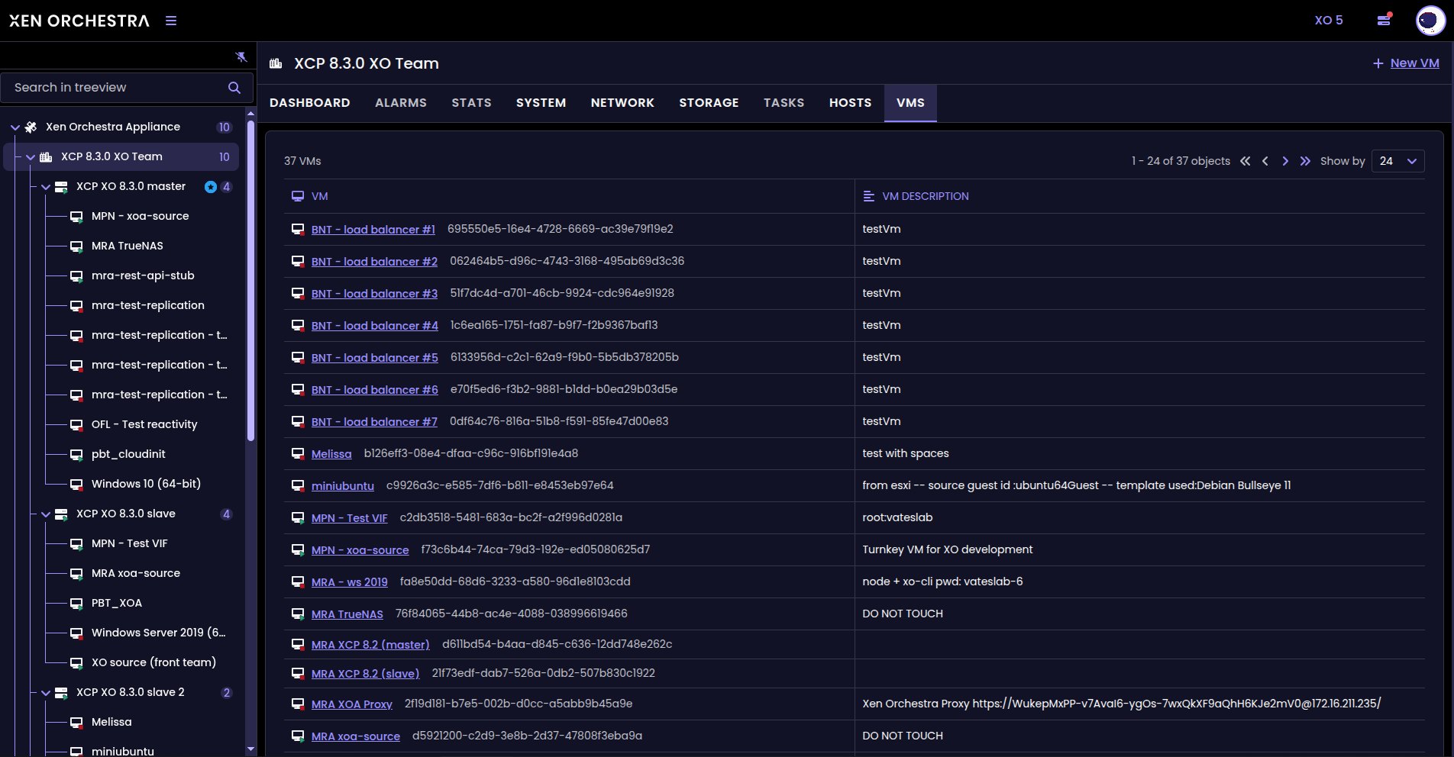Image resolution: width=1454 pixels, height=757 pixels.
Task: Open the Show by 24 dropdown
Action: click(1397, 161)
